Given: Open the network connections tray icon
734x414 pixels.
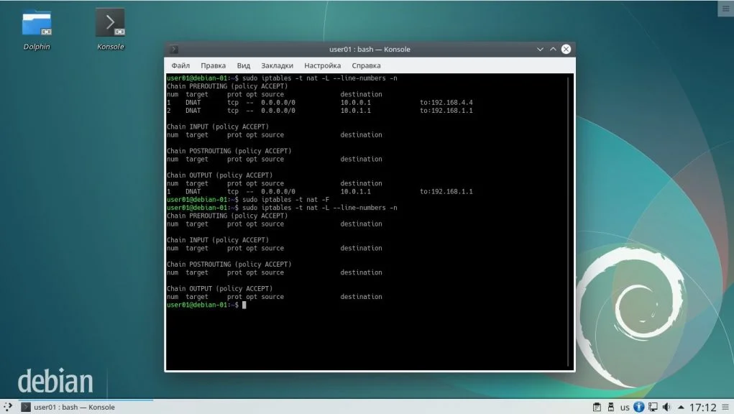Looking at the screenshot, I should tap(653, 407).
